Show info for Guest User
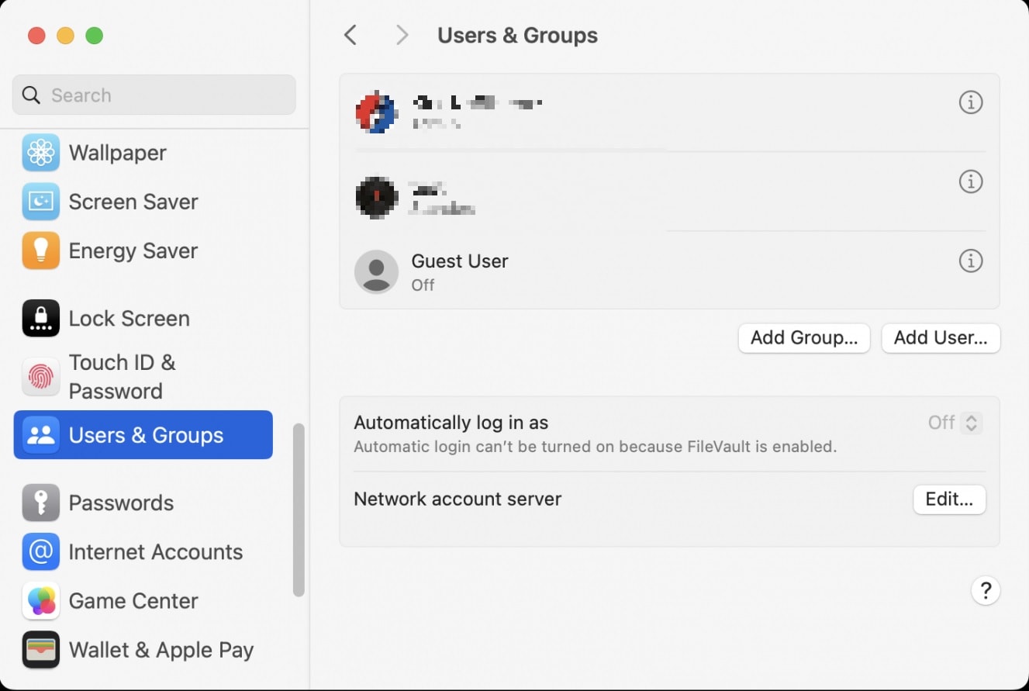This screenshot has width=1029, height=691. tap(970, 261)
